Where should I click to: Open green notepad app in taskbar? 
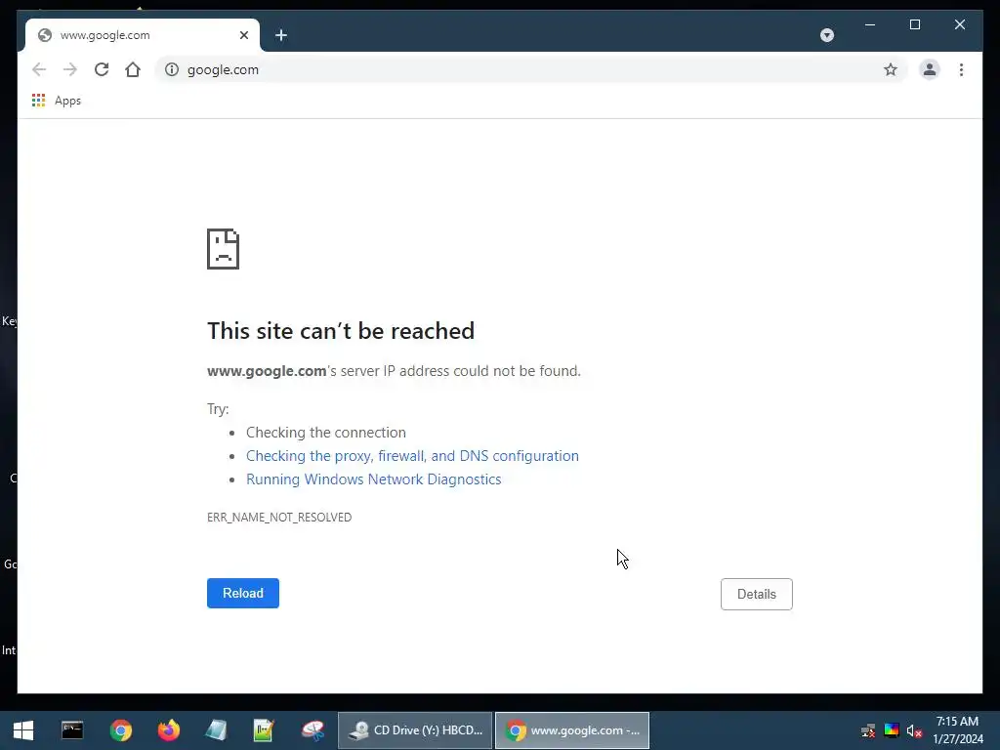264,730
